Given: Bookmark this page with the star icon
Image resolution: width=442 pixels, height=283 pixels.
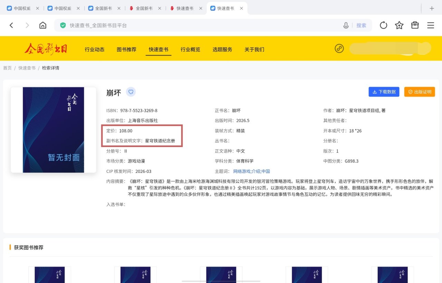Looking at the screenshot, I should coord(399,25).
